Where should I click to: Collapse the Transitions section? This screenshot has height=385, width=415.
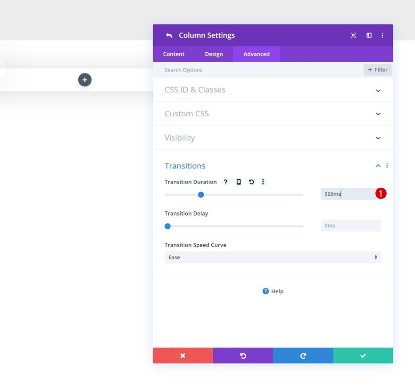click(x=378, y=165)
